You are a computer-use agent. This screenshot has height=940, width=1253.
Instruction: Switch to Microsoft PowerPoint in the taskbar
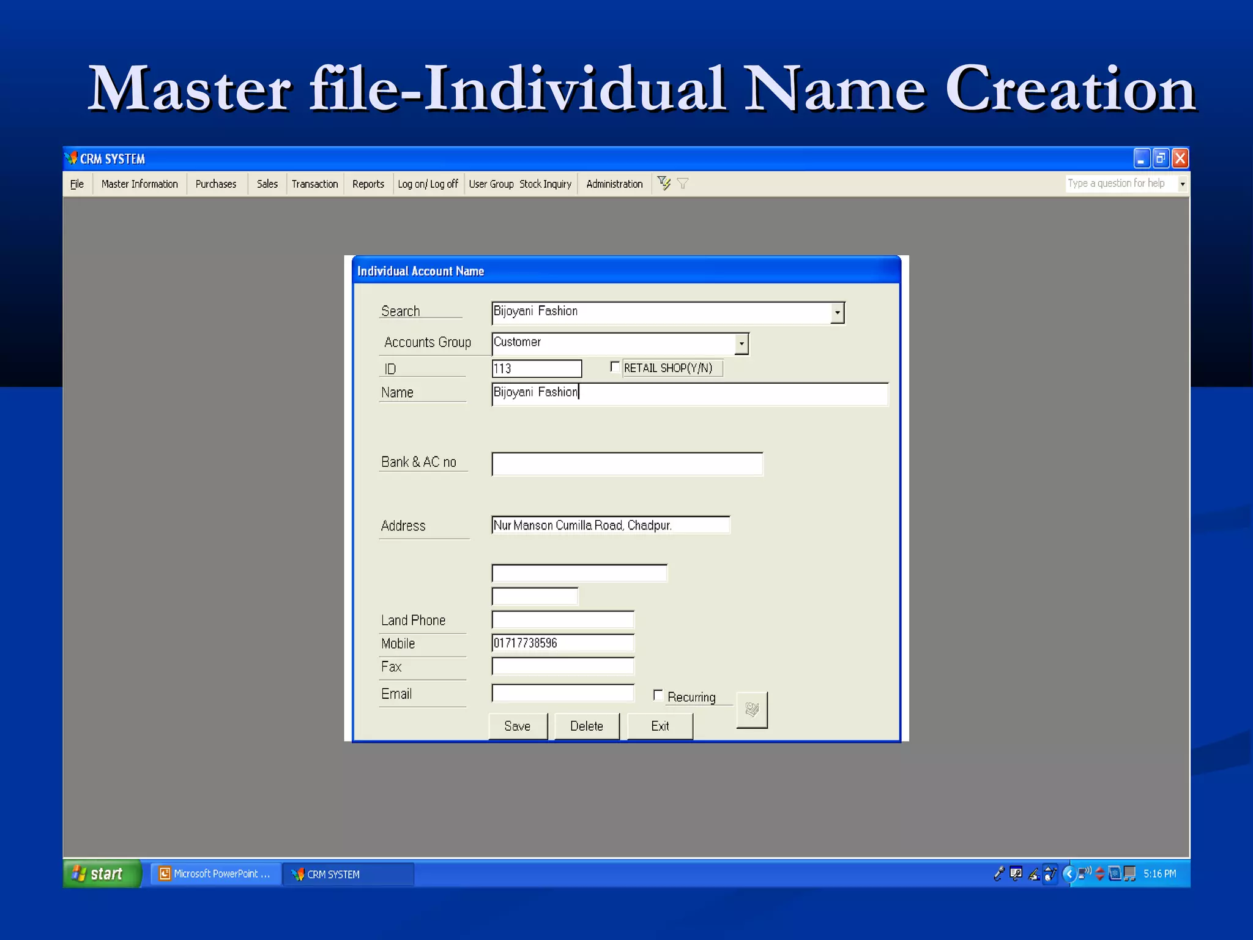(x=216, y=874)
